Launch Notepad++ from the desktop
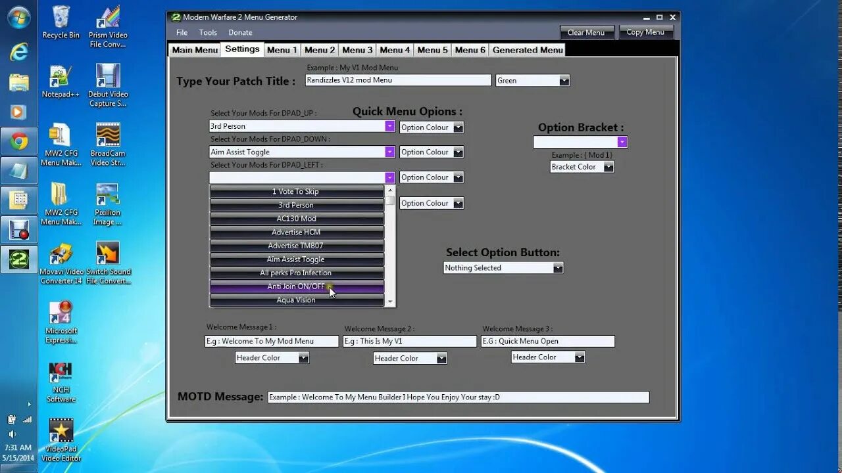The image size is (842, 473). tap(61, 81)
